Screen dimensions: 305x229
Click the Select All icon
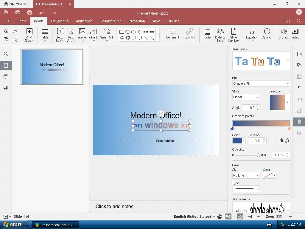point(15,39)
